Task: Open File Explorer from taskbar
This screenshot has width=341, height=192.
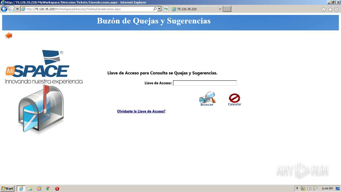Action: [30, 189]
